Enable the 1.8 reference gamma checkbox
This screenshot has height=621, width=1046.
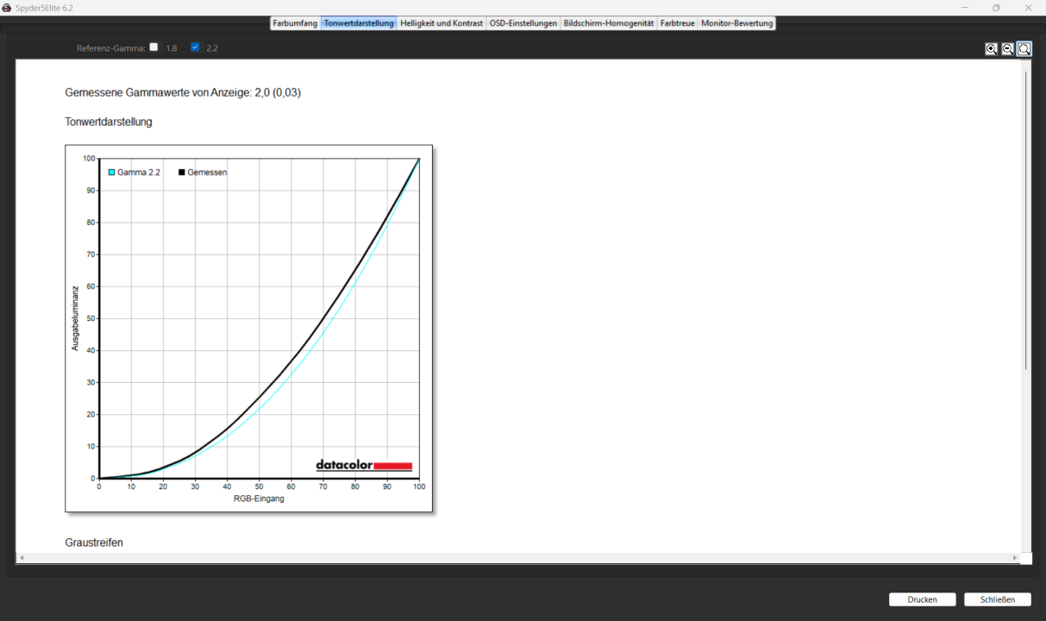click(x=153, y=47)
